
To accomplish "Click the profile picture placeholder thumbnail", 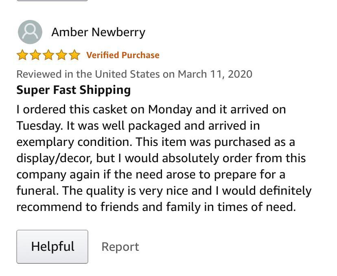I will click(30, 32).
